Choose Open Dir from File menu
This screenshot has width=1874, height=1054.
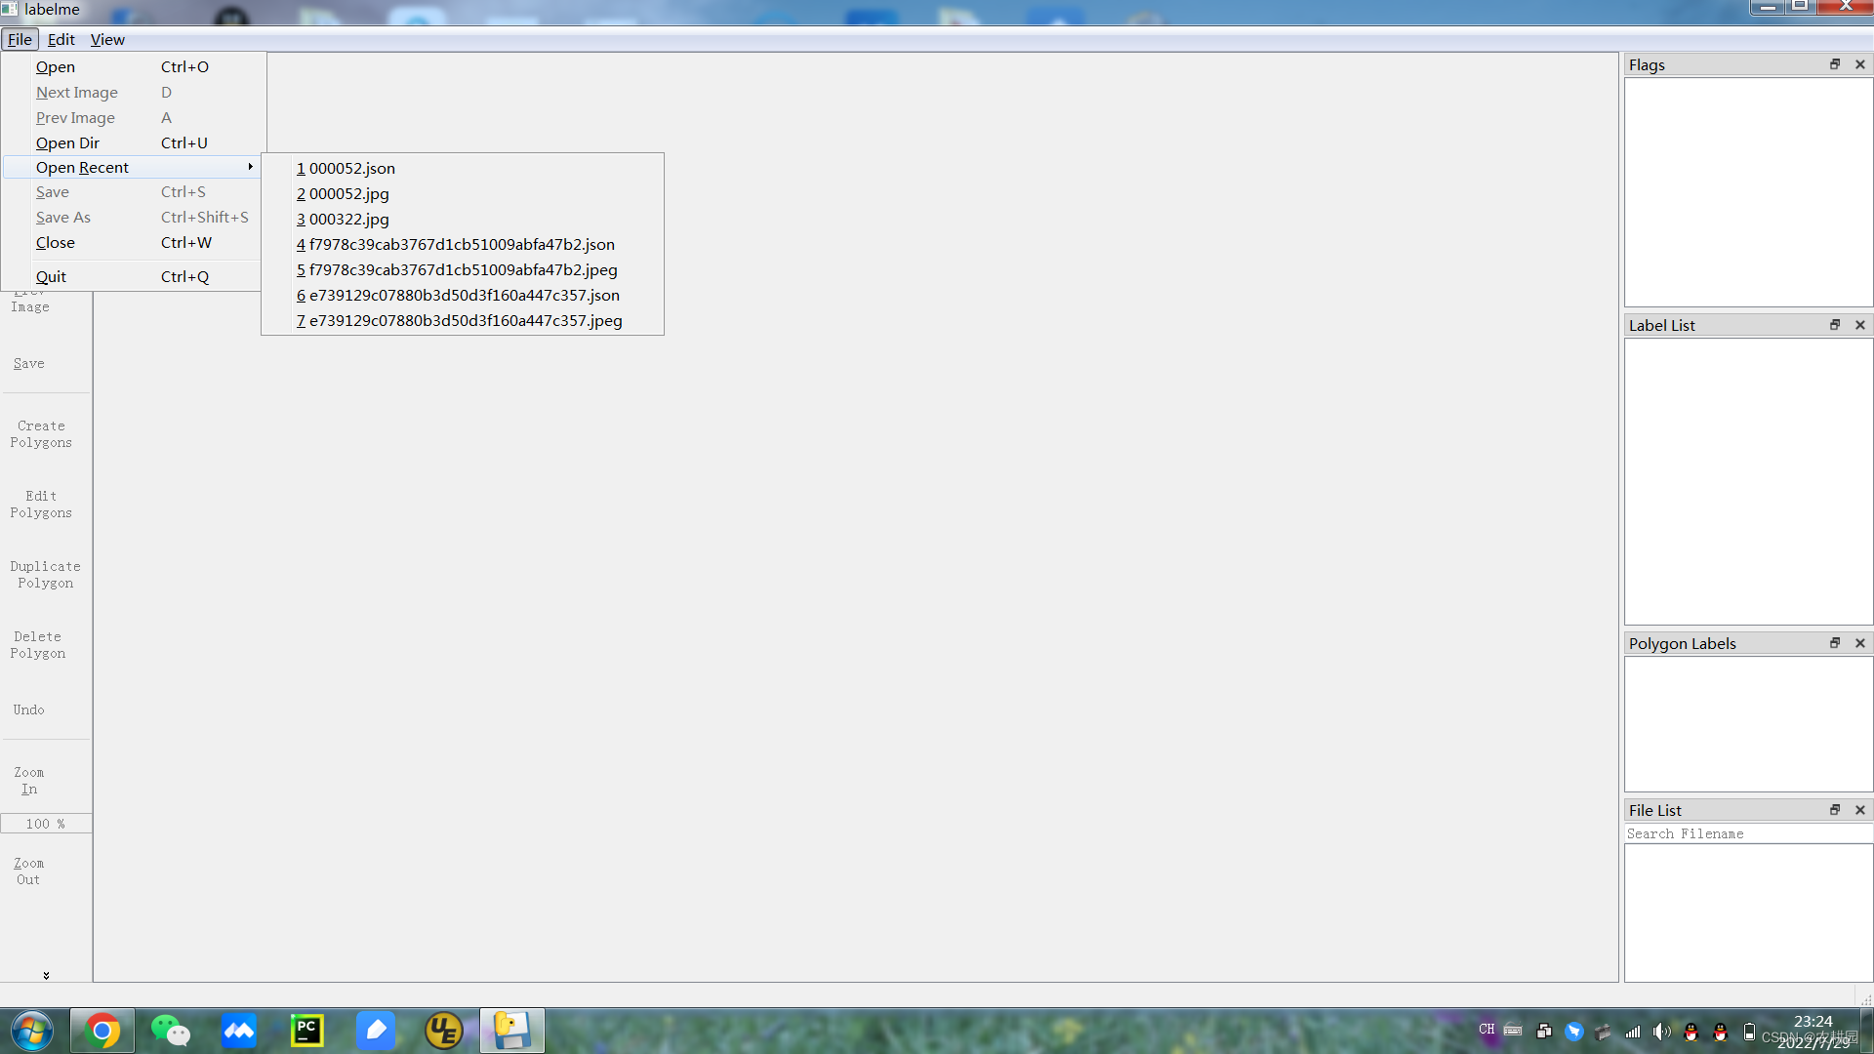(x=68, y=142)
